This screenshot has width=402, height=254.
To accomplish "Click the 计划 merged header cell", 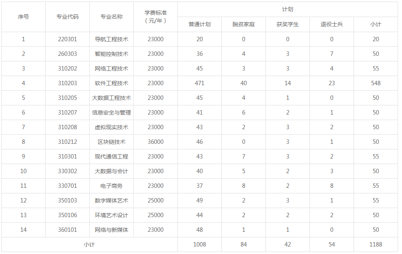I will (x=287, y=10).
